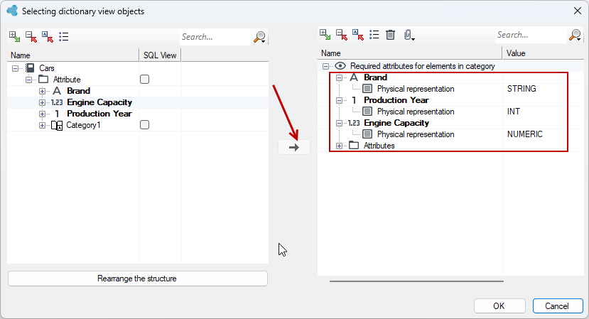Click the expand-all icon in left toolbar
The width and height of the screenshot is (589, 319).
pos(15,37)
